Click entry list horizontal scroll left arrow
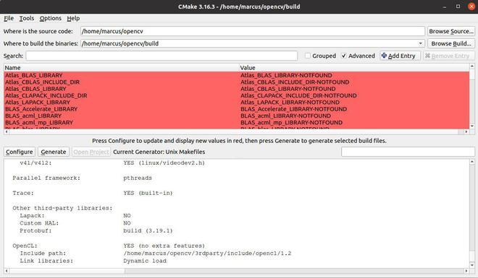The image size is (478, 278). click(x=6, y=132)
